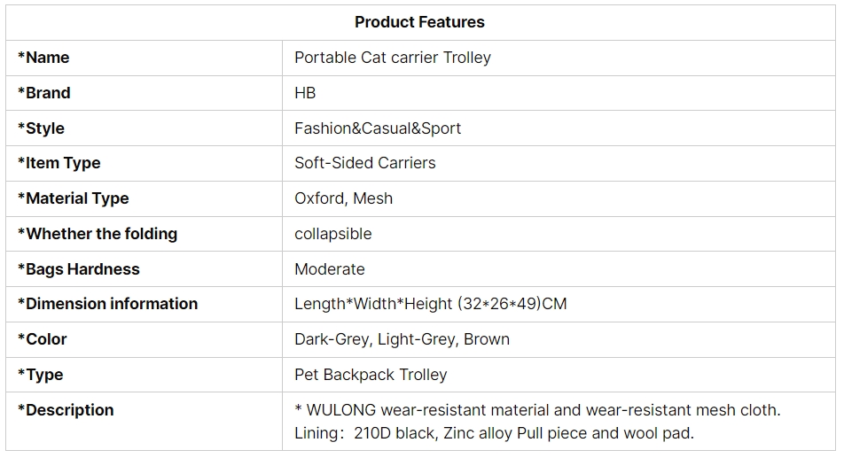Select the *Whether the folding label
This screenshot has height=458, width=844.
(x=98, y=234)
